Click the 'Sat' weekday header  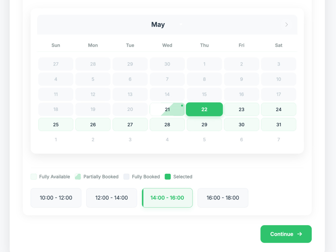pyautogui.click(x=279, y=45)
